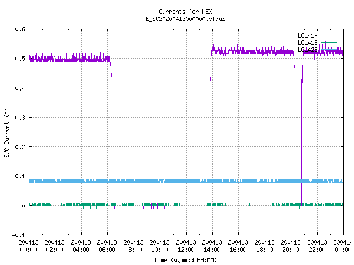Image resolution: width=354 pixels, height=265 pixels.
Task: Click the 0.6 y-axis tick label
Action: 20,29
